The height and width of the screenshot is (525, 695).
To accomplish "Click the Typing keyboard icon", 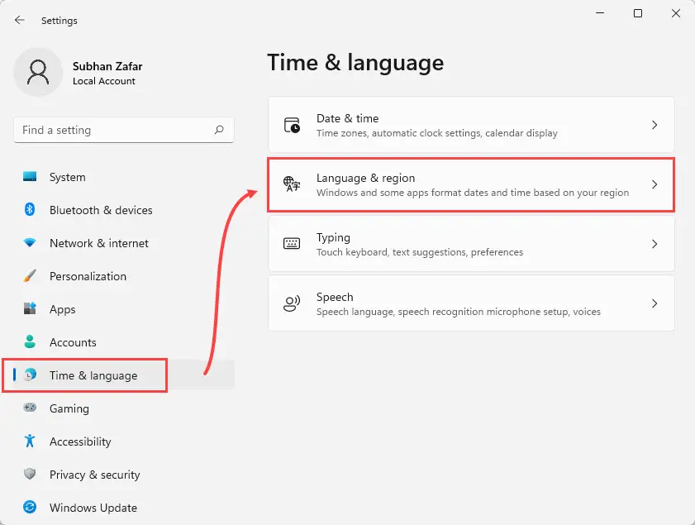I will [x=292, y=243].
